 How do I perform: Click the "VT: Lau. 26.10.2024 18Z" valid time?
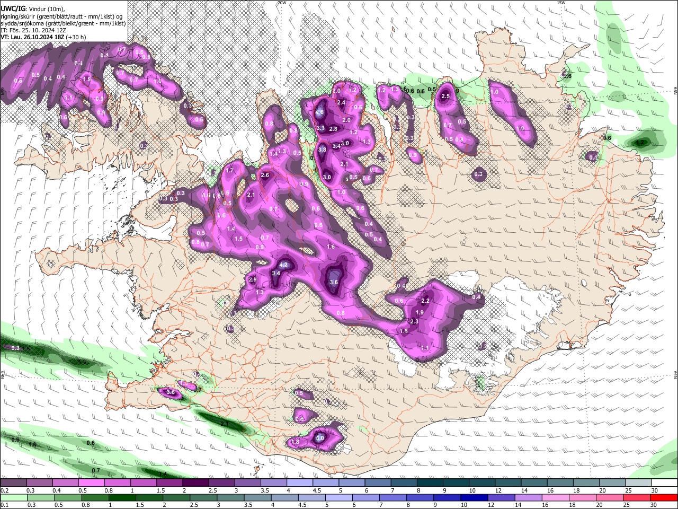click(x=32, y=37)
